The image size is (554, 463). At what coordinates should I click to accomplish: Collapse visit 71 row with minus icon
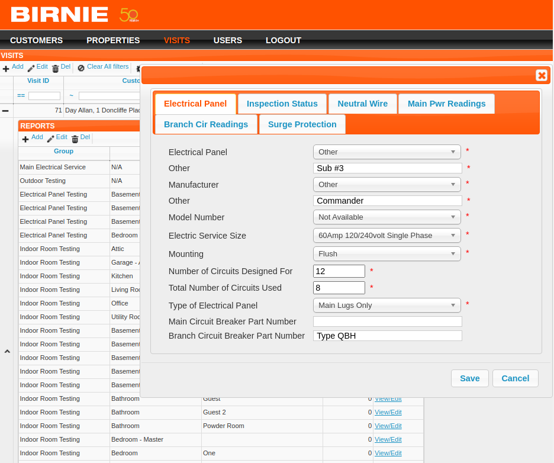point(5,111)
